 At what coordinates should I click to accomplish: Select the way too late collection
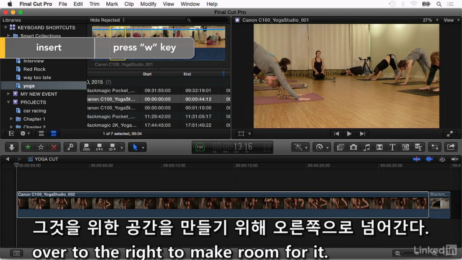[x=37, y=78]
